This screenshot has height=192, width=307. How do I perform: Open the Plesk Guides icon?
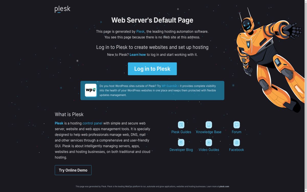coord(181,125)
